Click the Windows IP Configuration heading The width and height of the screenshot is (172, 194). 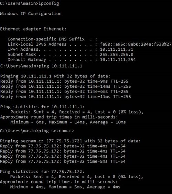tap(31, 13)
